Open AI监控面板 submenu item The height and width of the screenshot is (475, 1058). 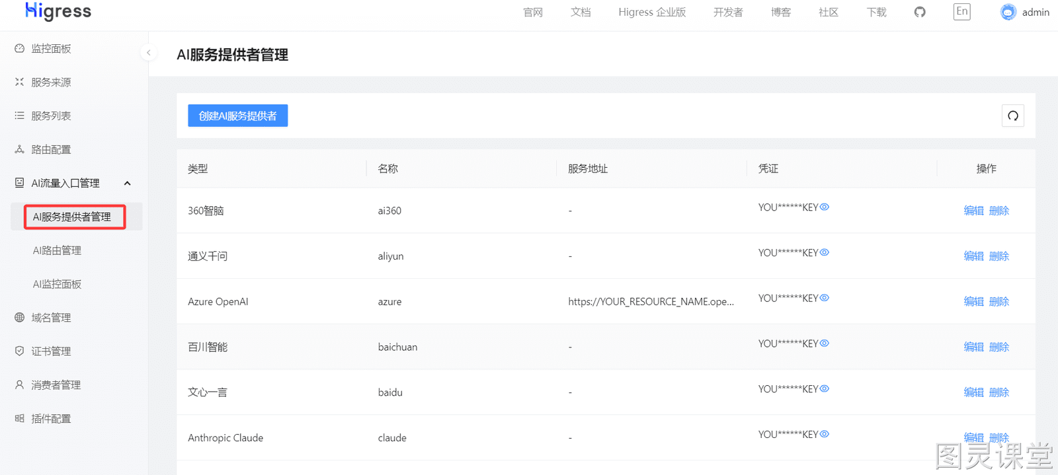tap(58, 284)
